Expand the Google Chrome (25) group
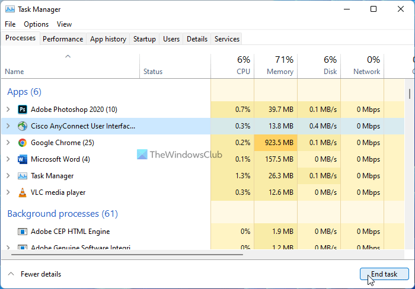The height and width of the screenshot is (289, 415). coord(8,143)
